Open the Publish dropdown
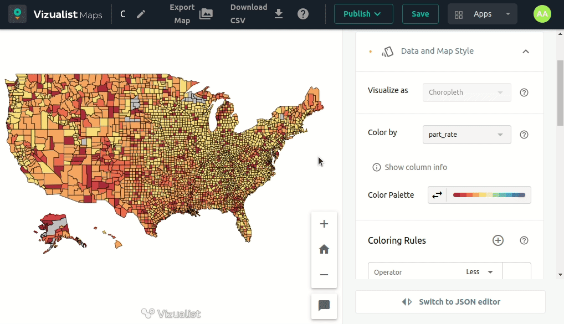Viewport: 564px width, 324px height. (363, 14)
